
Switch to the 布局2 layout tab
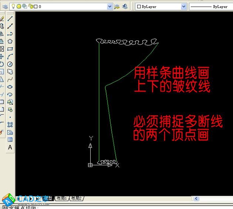click(77, 198)
